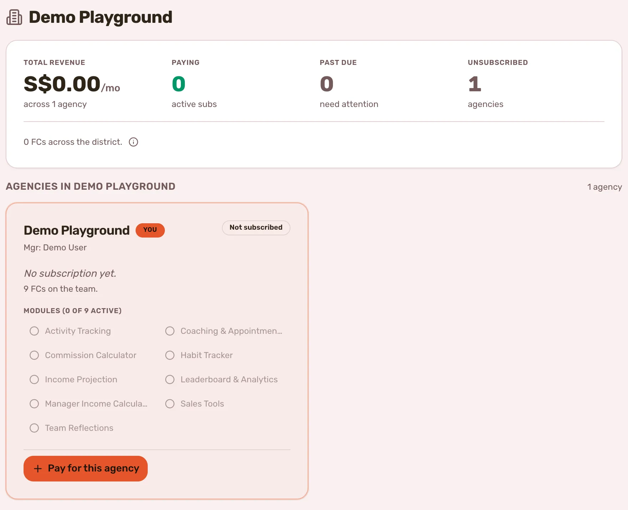Click the Activity Tracking module label

coord(78,331)
